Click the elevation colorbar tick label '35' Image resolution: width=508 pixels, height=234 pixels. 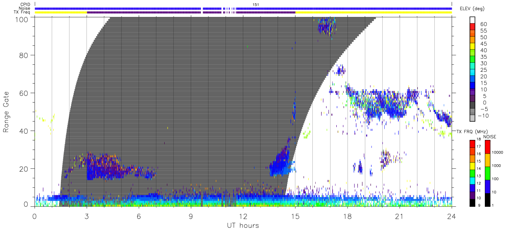483,57
